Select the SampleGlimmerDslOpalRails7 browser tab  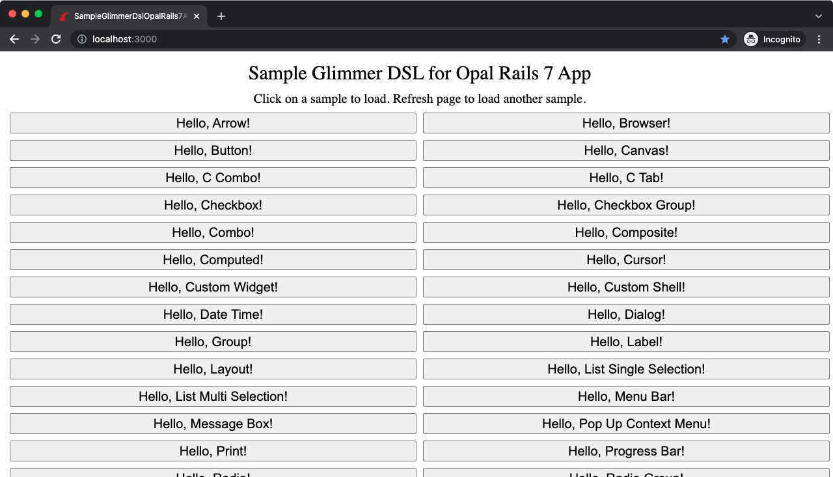point(130,16)
